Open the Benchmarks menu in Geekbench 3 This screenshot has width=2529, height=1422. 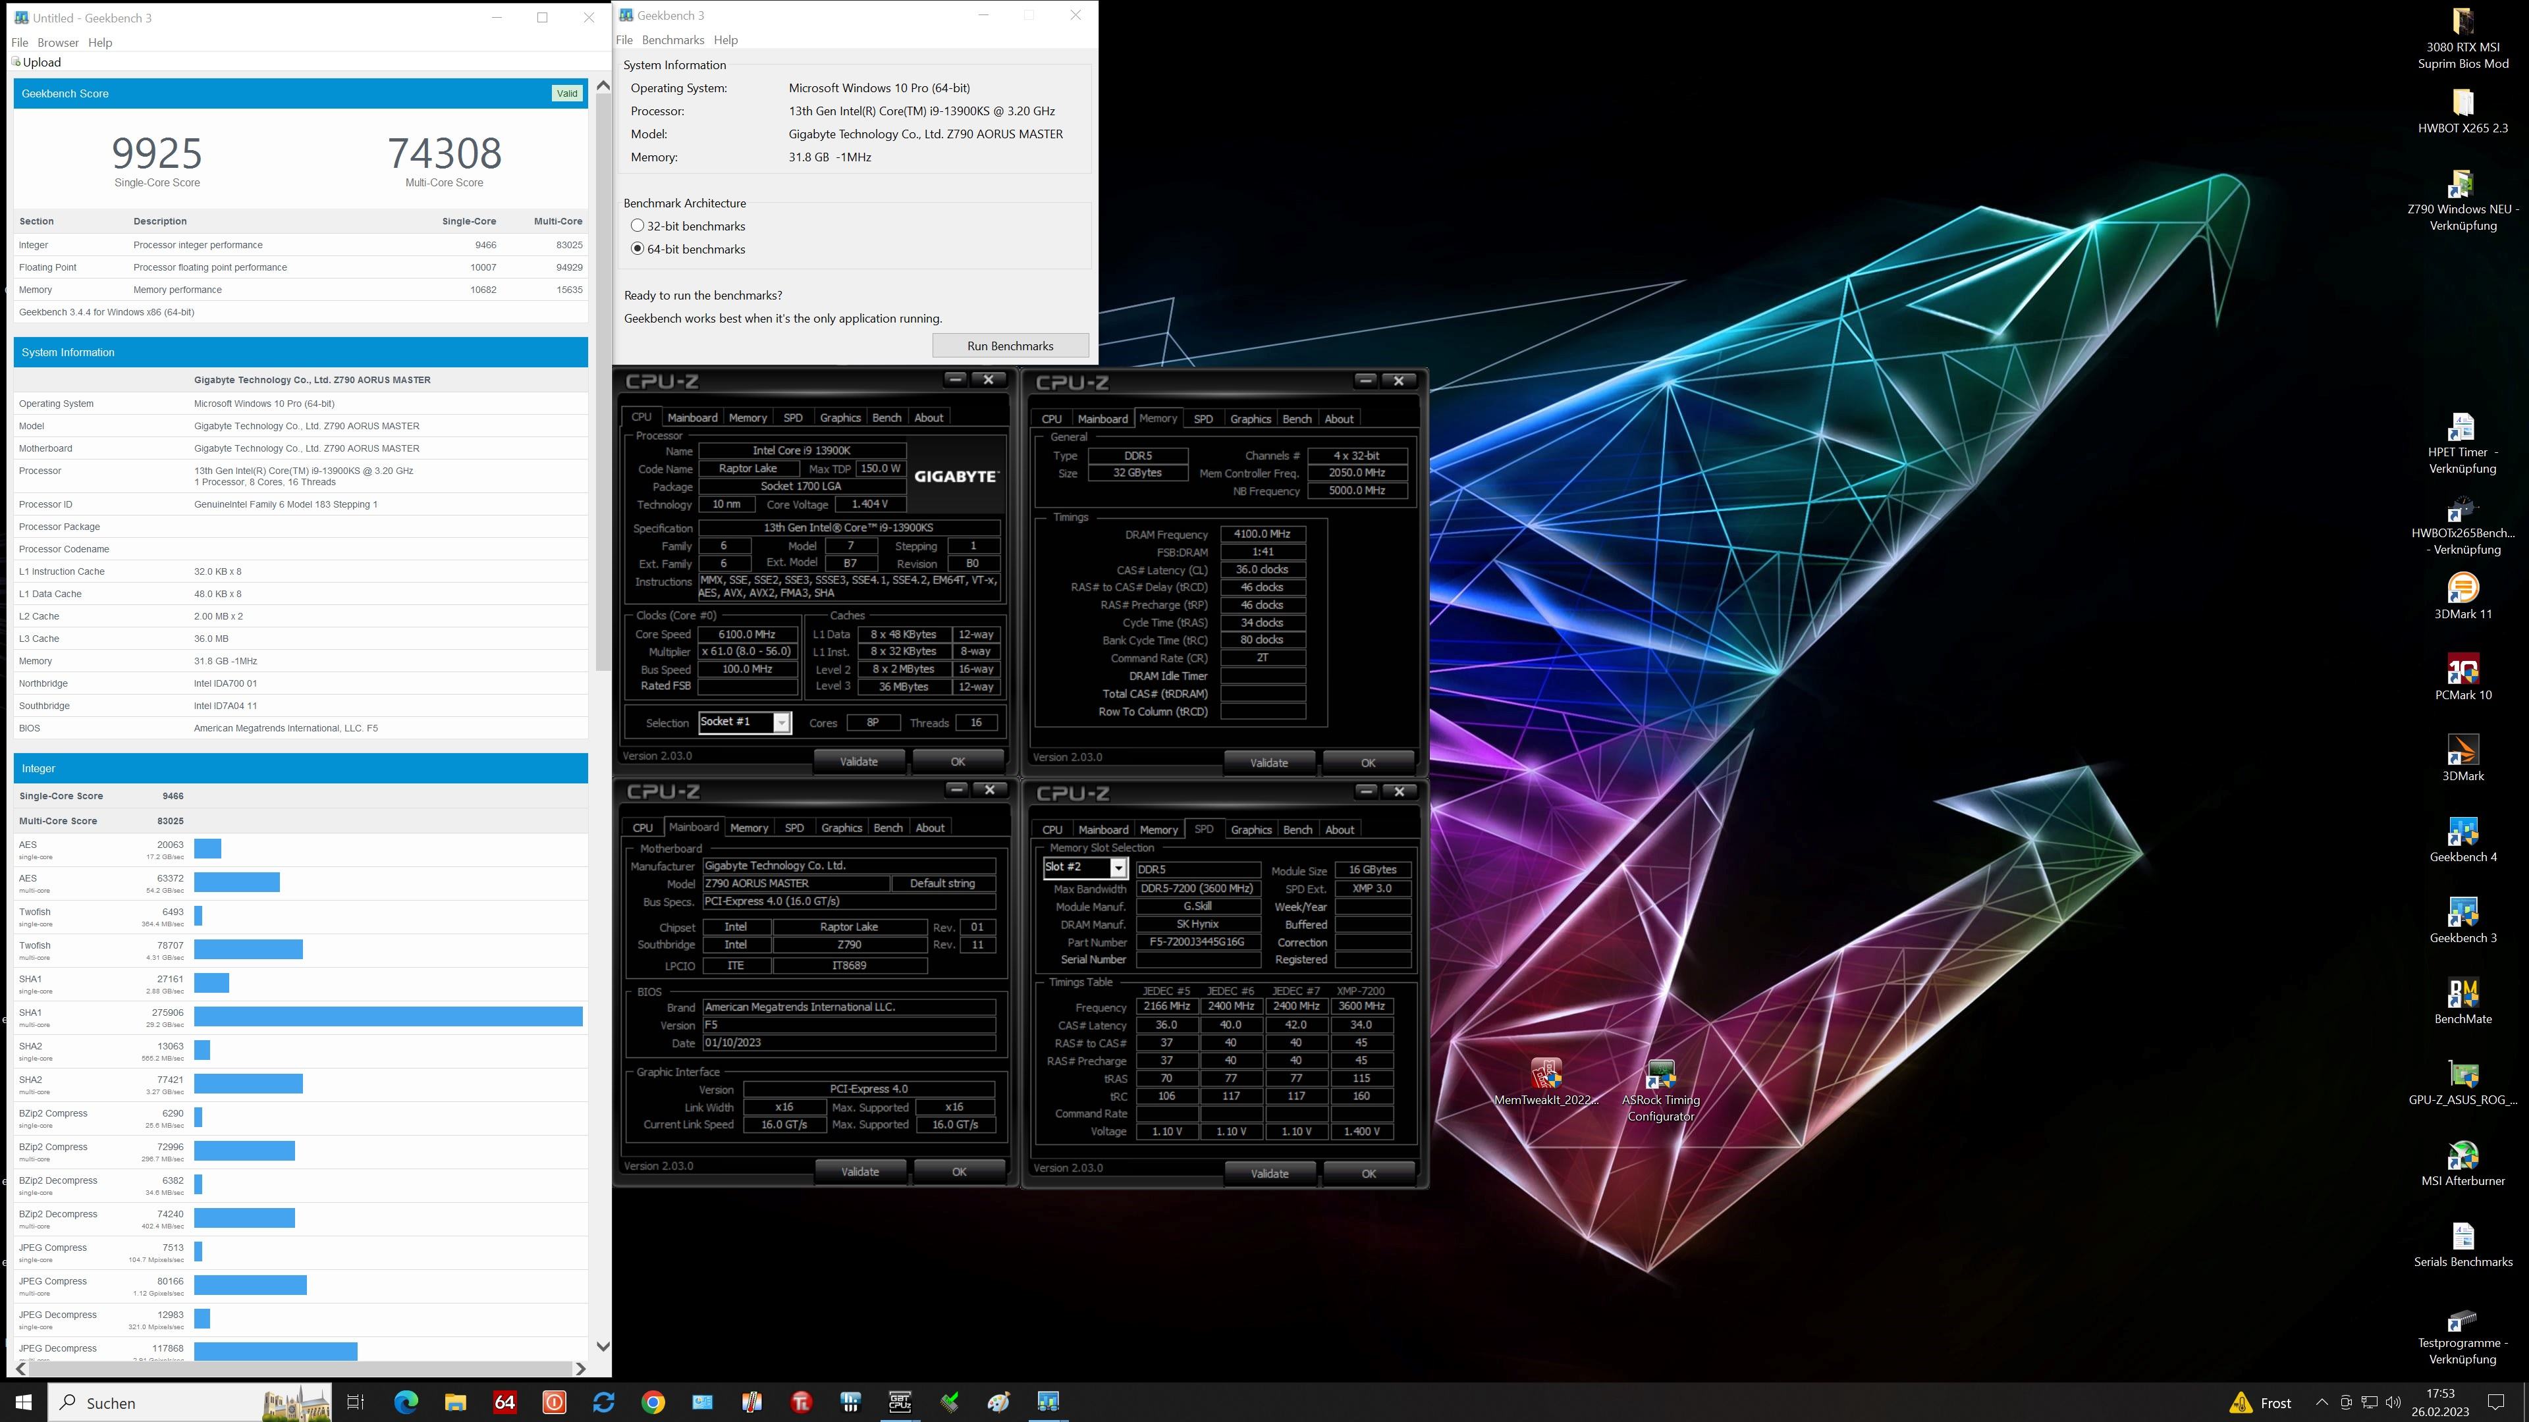[672, 40]
